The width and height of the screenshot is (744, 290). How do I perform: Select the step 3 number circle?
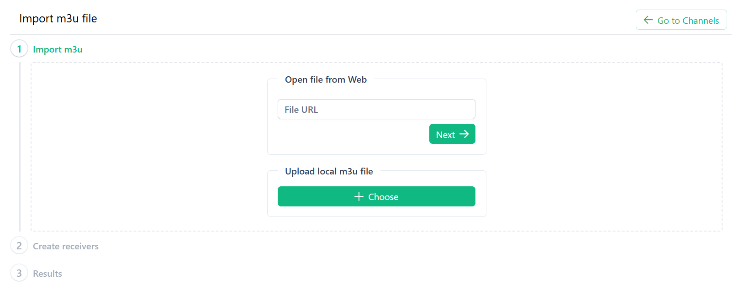[x=19, y=273]
